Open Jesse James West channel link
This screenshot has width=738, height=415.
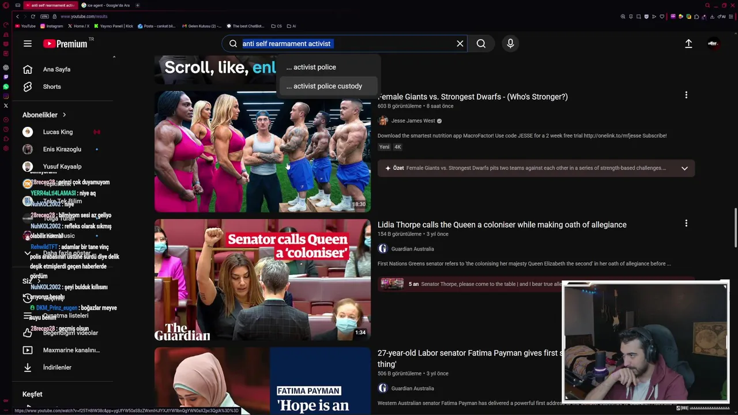413,121
